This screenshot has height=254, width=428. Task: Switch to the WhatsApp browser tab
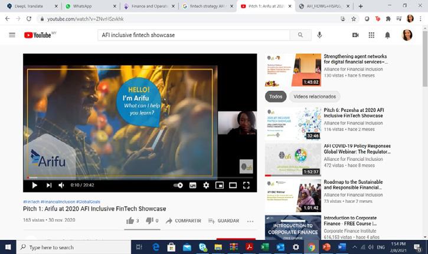pyautogui.click(x=90, y=6)
